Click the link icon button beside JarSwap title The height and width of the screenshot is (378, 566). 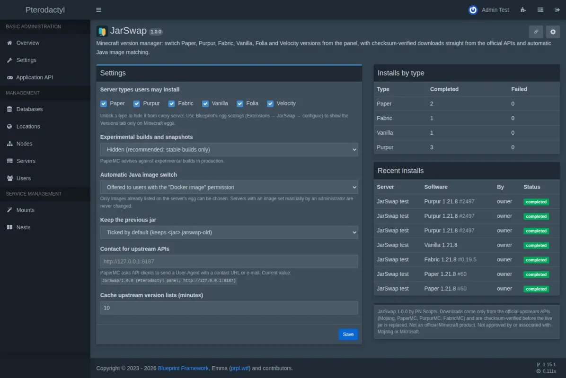[x=536, y=32]
